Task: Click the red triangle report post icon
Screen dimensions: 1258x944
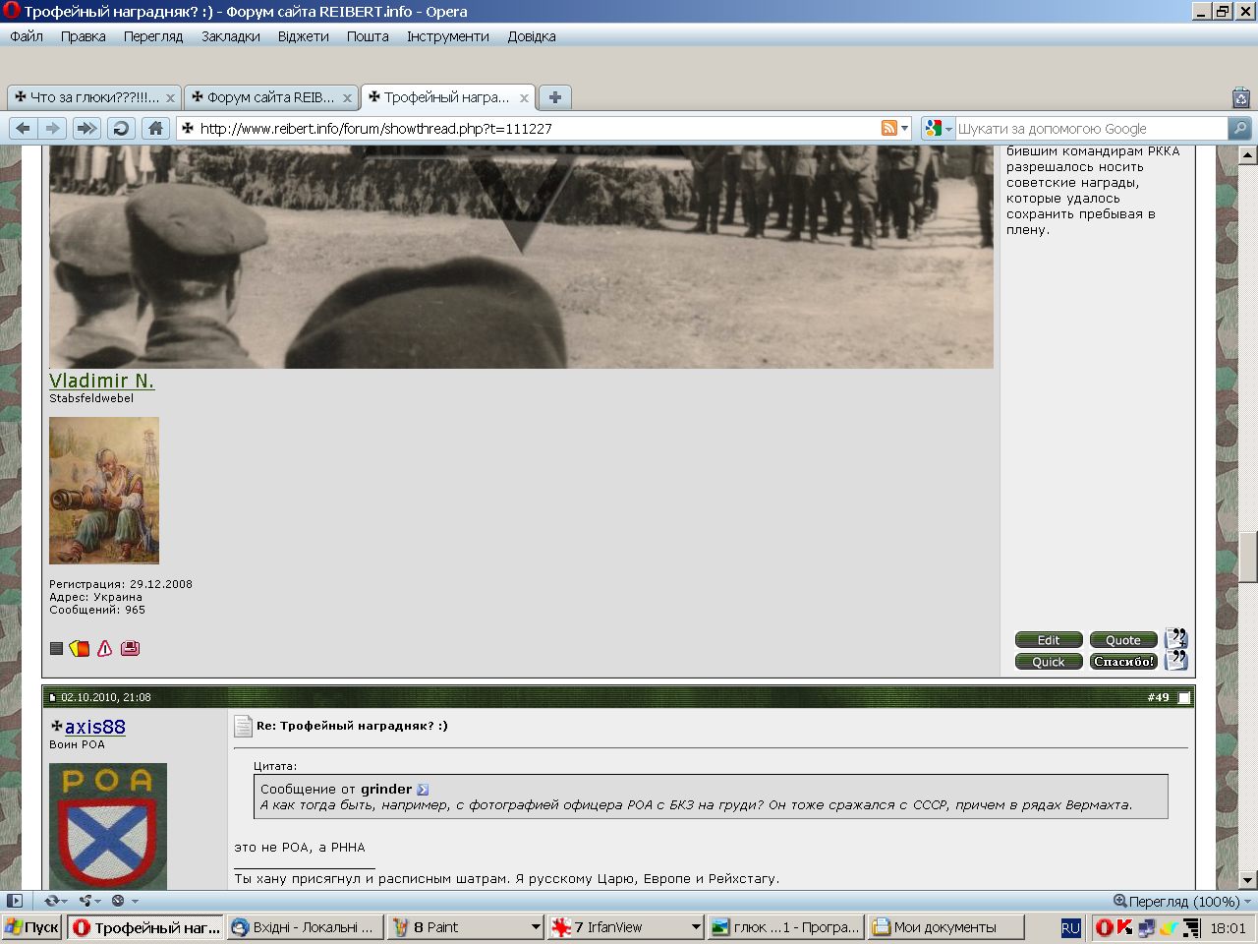Action: pyautogui.click(x=105, y=648)
